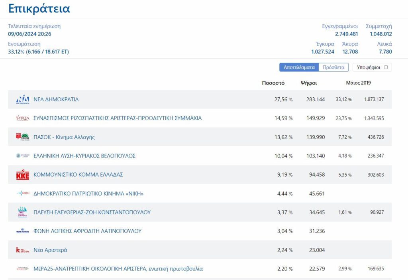
Task: Click the 4,44 % percentage for NIKI
Action: (x=284, y=193)
